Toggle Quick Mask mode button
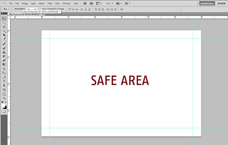The width and height of the screenshot is (228, 145). [4, 112]
